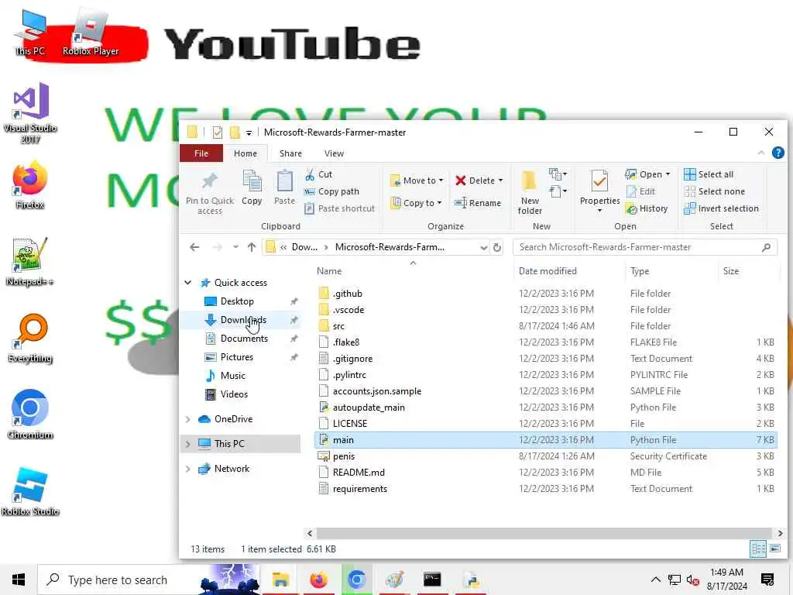
Task: Open Move to dropdown
Action: 417,180
